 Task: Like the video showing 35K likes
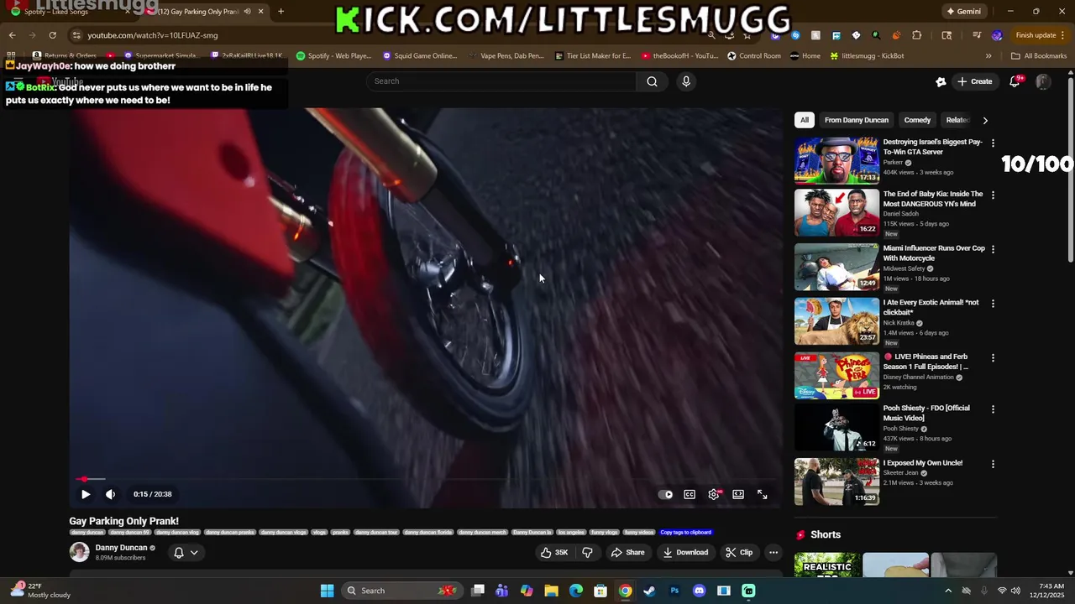(556, 552)
